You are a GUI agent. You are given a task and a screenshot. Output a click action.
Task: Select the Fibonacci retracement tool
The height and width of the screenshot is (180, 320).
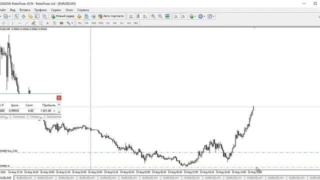[40, 23]
